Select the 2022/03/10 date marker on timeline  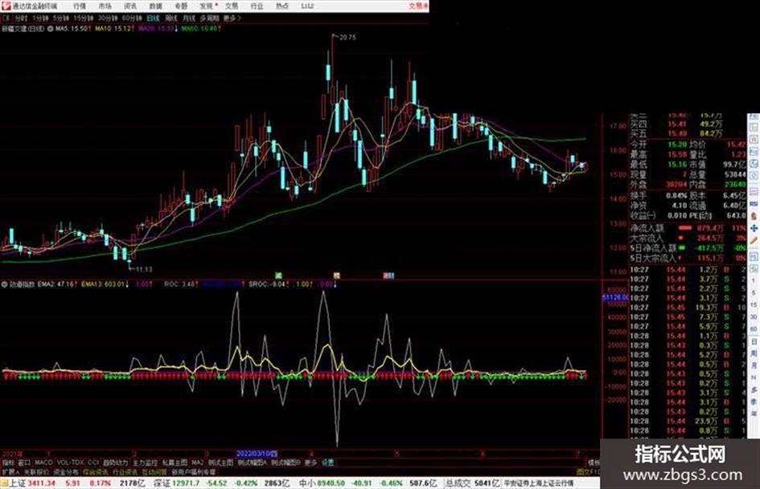[x=257, y=454]
